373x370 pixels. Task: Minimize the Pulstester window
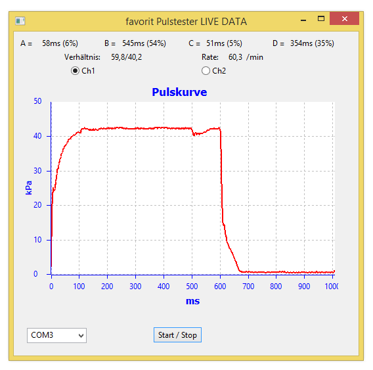tap(303, 19)
